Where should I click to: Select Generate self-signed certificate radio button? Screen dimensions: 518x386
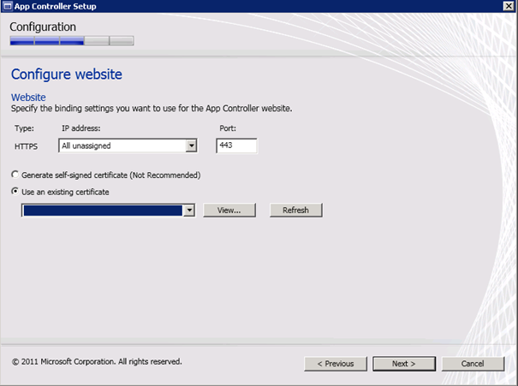[15, 175]
